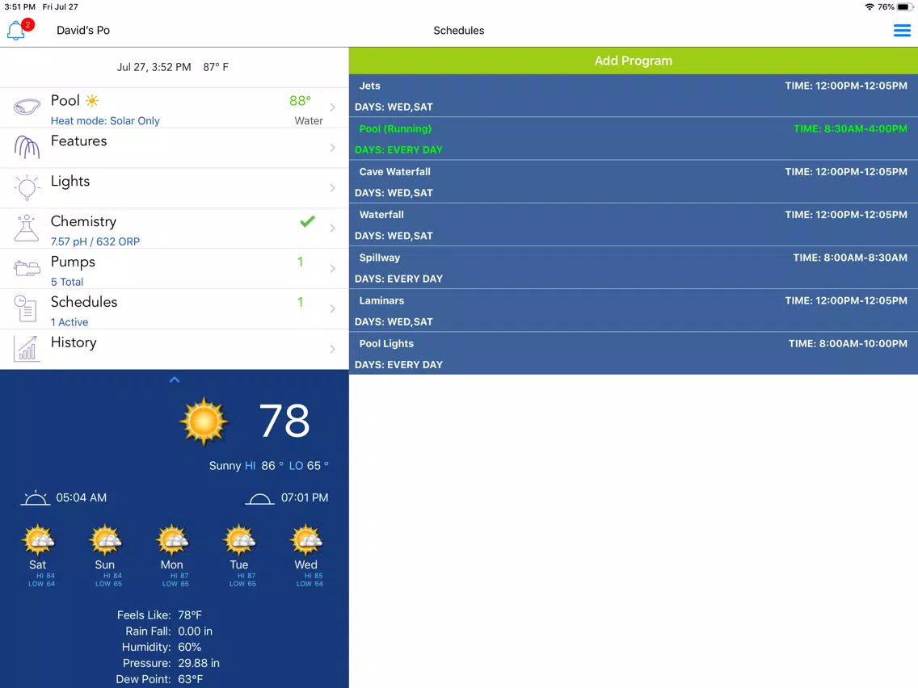Image resolution: width=918 pixels, height=688 pixels.
Task: Tap the Chemistry flask icon
Action: [27, 229]
